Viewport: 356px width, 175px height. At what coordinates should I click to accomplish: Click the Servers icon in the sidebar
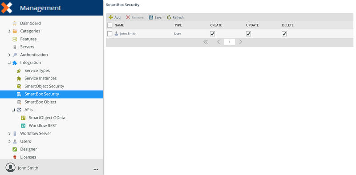[x=15, y=47]
